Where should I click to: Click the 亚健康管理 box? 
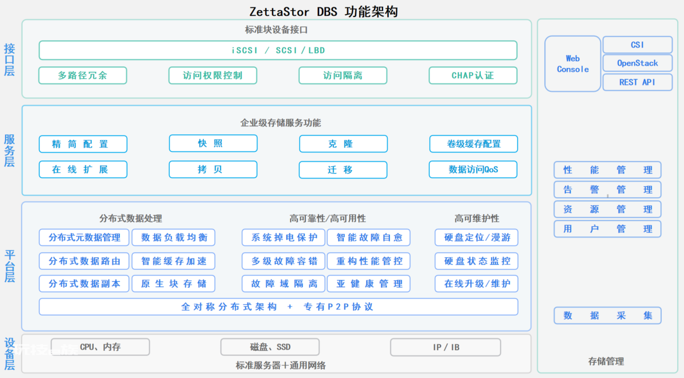click(369, 284)
